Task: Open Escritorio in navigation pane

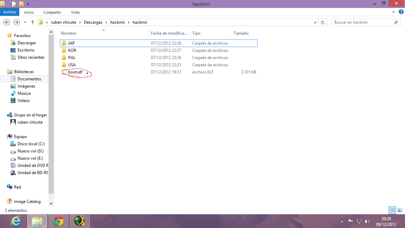Action: click(x=26, y=50)
